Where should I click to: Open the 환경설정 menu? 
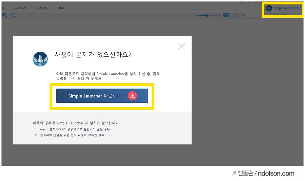coord(42,8)
